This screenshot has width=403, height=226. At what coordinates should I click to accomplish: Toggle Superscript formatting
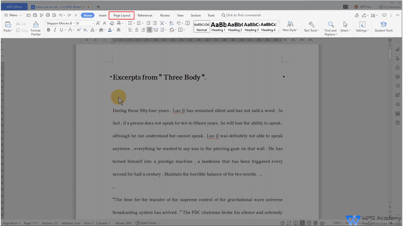(x=79, y=30)
